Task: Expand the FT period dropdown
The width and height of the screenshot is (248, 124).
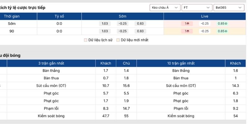Action: click(x=197, y=7)
